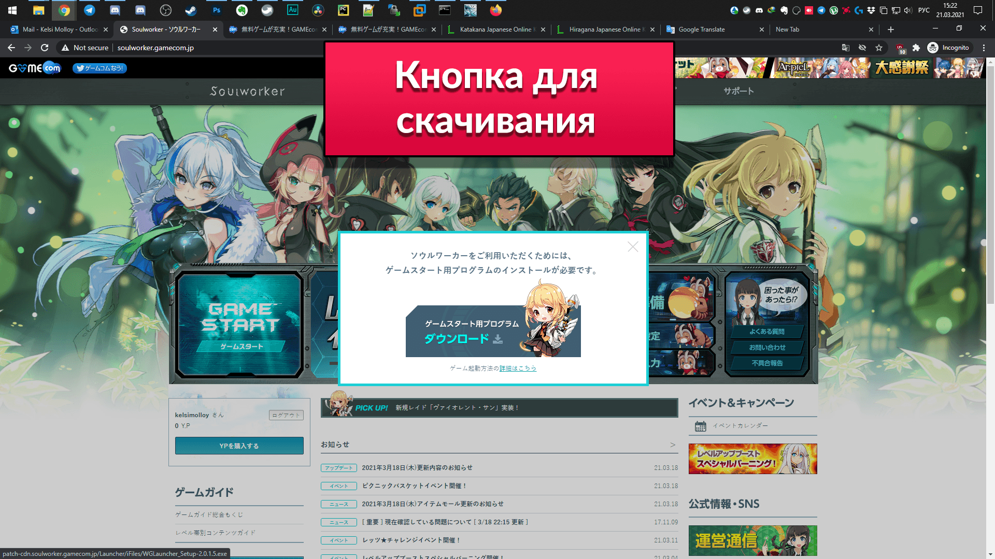This screenshot has height=559, width=995.
Task: Click the address bar URL
Action: click(155, 48)
